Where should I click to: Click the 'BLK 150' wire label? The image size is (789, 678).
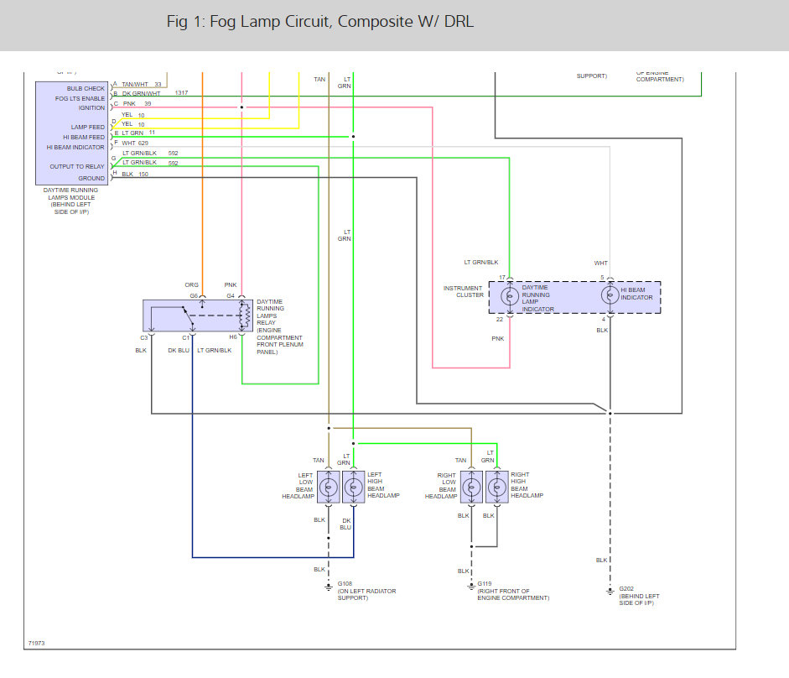pyautogui.click(x=135, y=175)
